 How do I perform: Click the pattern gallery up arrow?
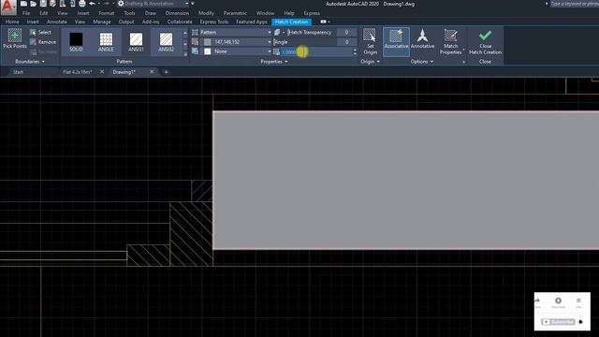[185, 33]
